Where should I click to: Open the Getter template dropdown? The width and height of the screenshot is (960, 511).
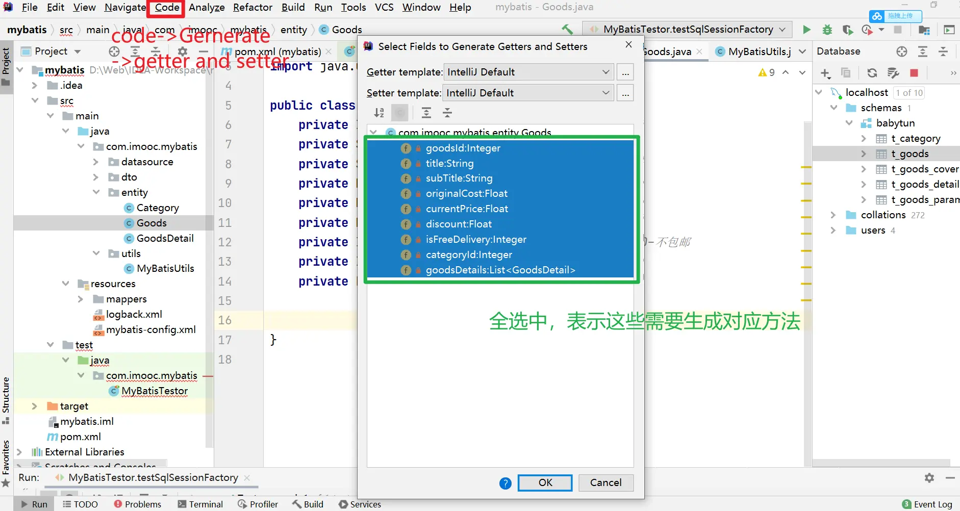pyautogui.click(x=528, y=72)
